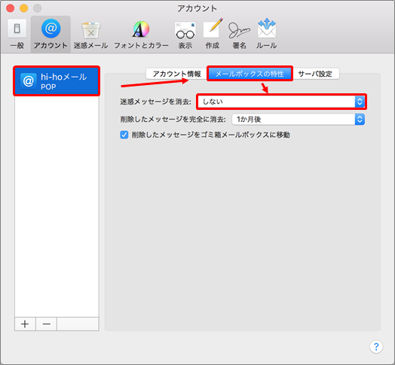Image resolution: width=395 pixels, height=365 pixels.
Task: Select the アカウント toolbar icon
Action: [x=51, y=33]
